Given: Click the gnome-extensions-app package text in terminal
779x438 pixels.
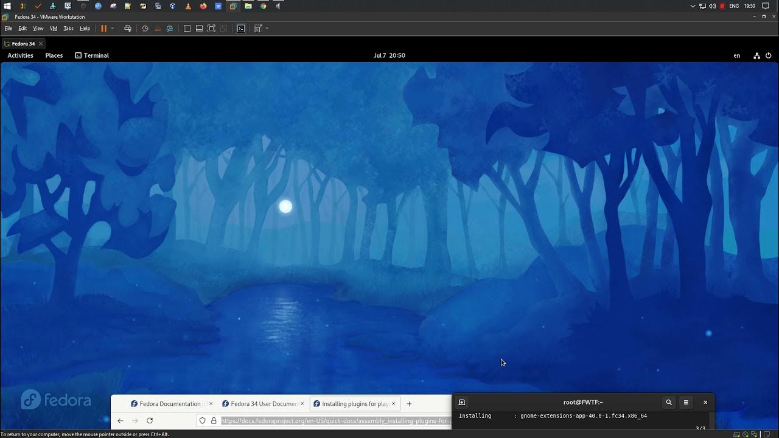Looking at the screenshot, I should (x=584, y=416).
